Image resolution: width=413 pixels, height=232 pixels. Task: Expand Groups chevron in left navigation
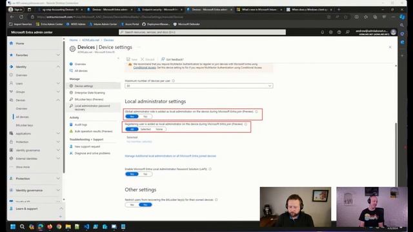click(58, 92)
